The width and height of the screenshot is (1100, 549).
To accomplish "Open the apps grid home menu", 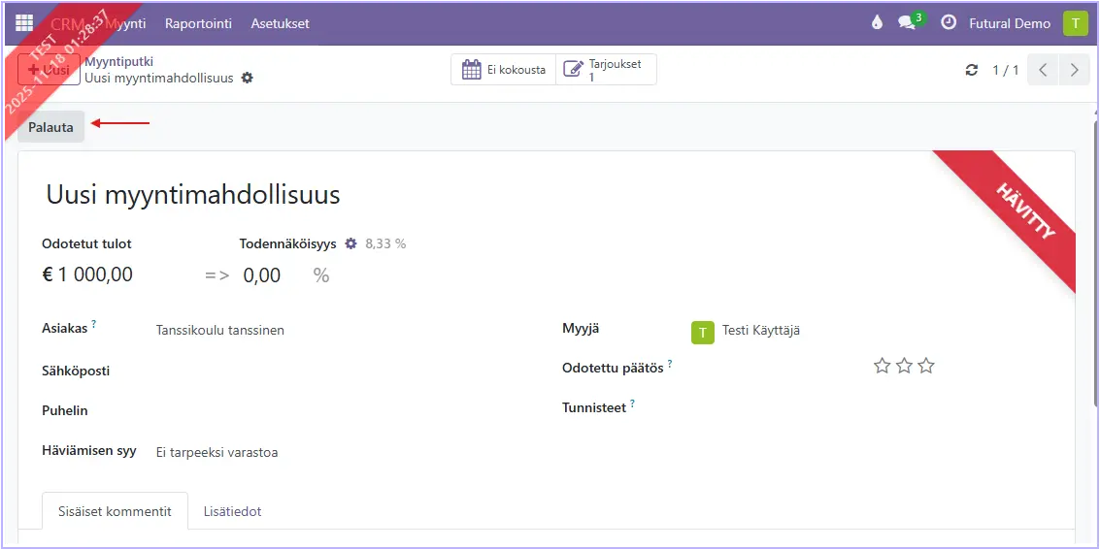I will pyautogui.click(x=24, y=23).
